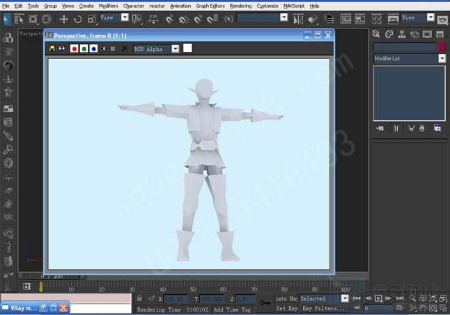Click the Quick Render teapot icon
This screenshot has height=315, width=450.
pyautogui.click(x=442, y=19)
